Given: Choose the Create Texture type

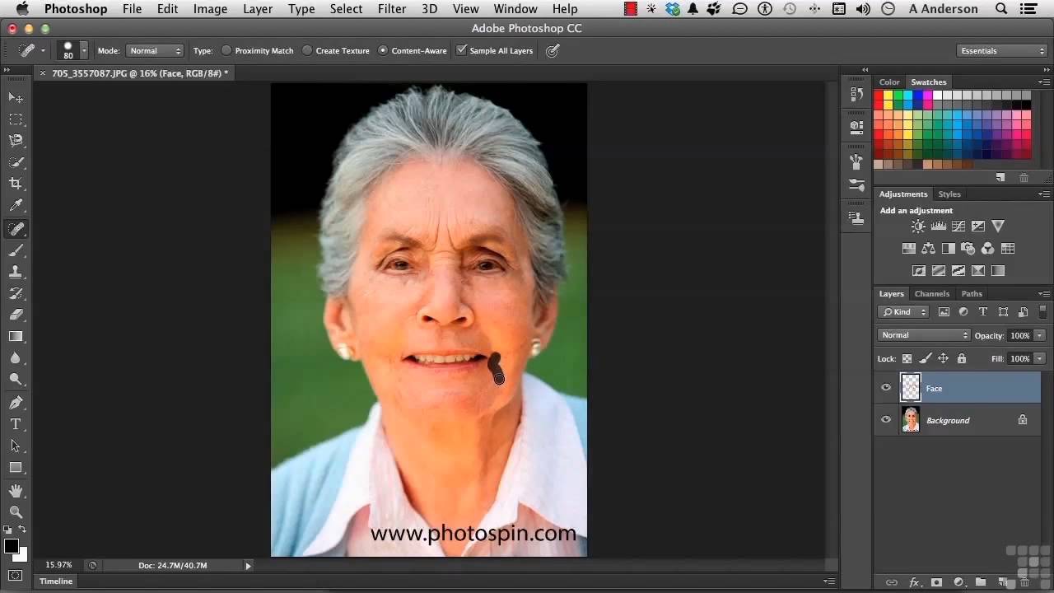Looking at the screenshot, I should click(x=335, y=50).
